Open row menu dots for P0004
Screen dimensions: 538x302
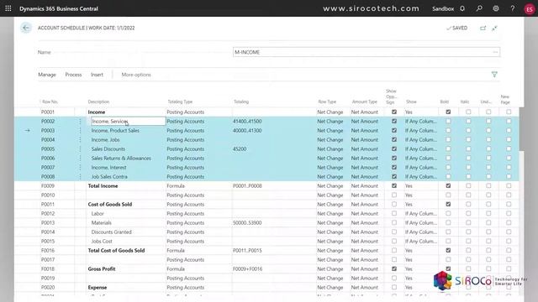81,140
